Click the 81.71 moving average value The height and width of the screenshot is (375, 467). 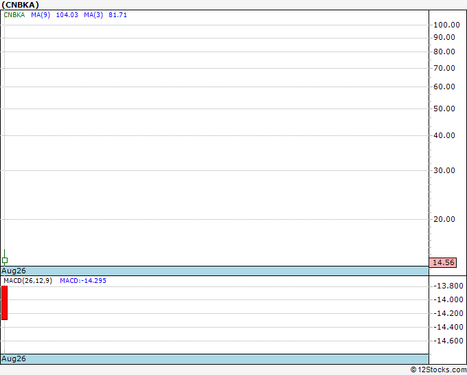point(117,15)
